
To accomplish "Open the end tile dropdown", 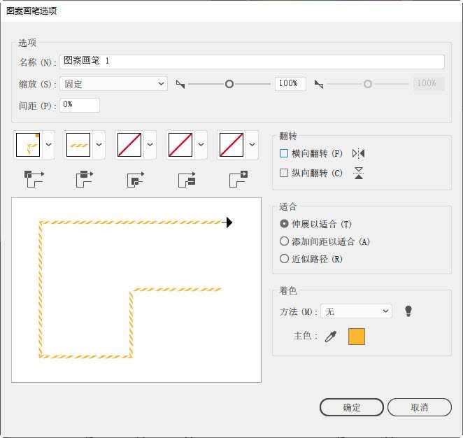I will pyautogui.click(x=252, y=144).
